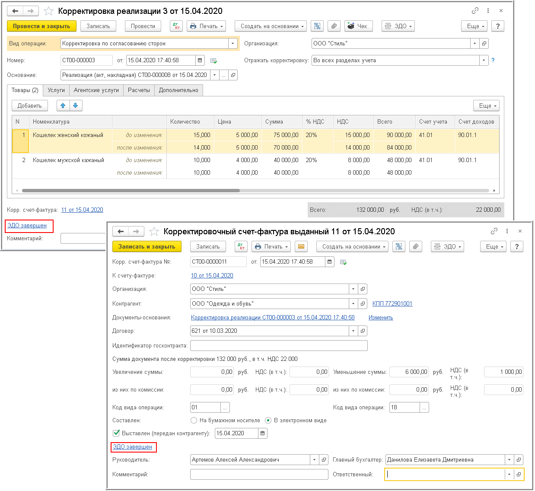Move row up with blue up arrow
Image resolution: width=535 pixels, height=491 pixels.
[63, 106]
